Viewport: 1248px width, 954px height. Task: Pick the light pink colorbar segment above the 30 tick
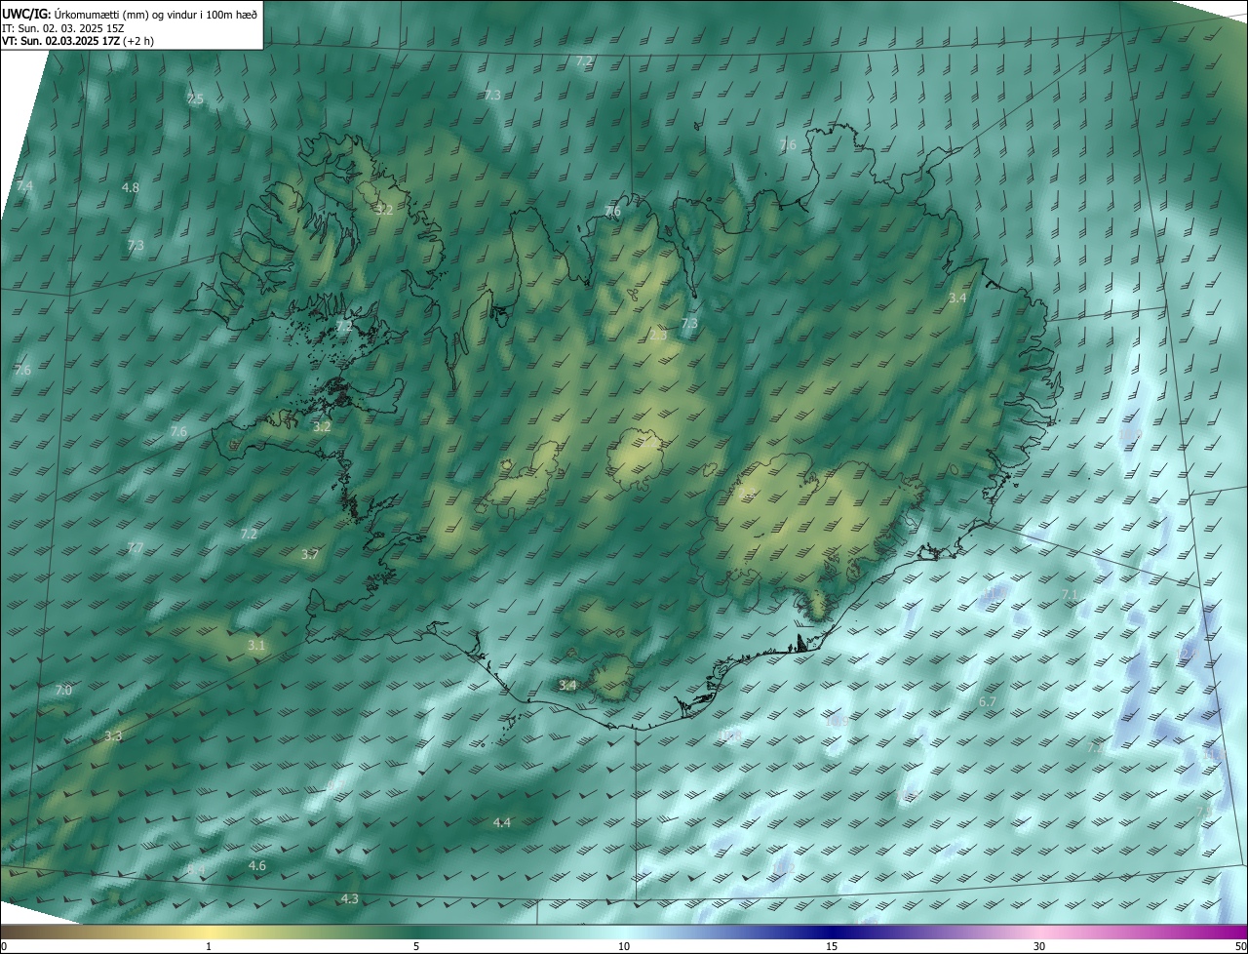tap(1039, 932)
